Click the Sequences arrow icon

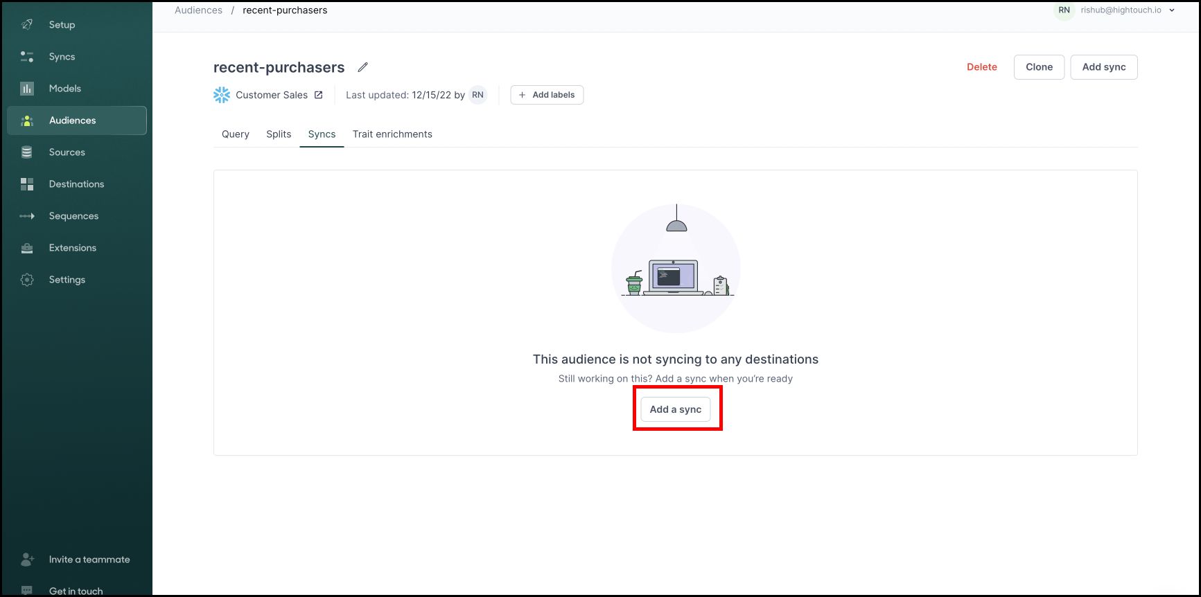click(27, 216)
